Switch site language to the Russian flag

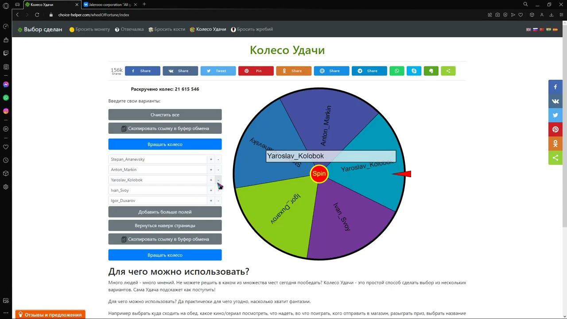pos(535,30)
